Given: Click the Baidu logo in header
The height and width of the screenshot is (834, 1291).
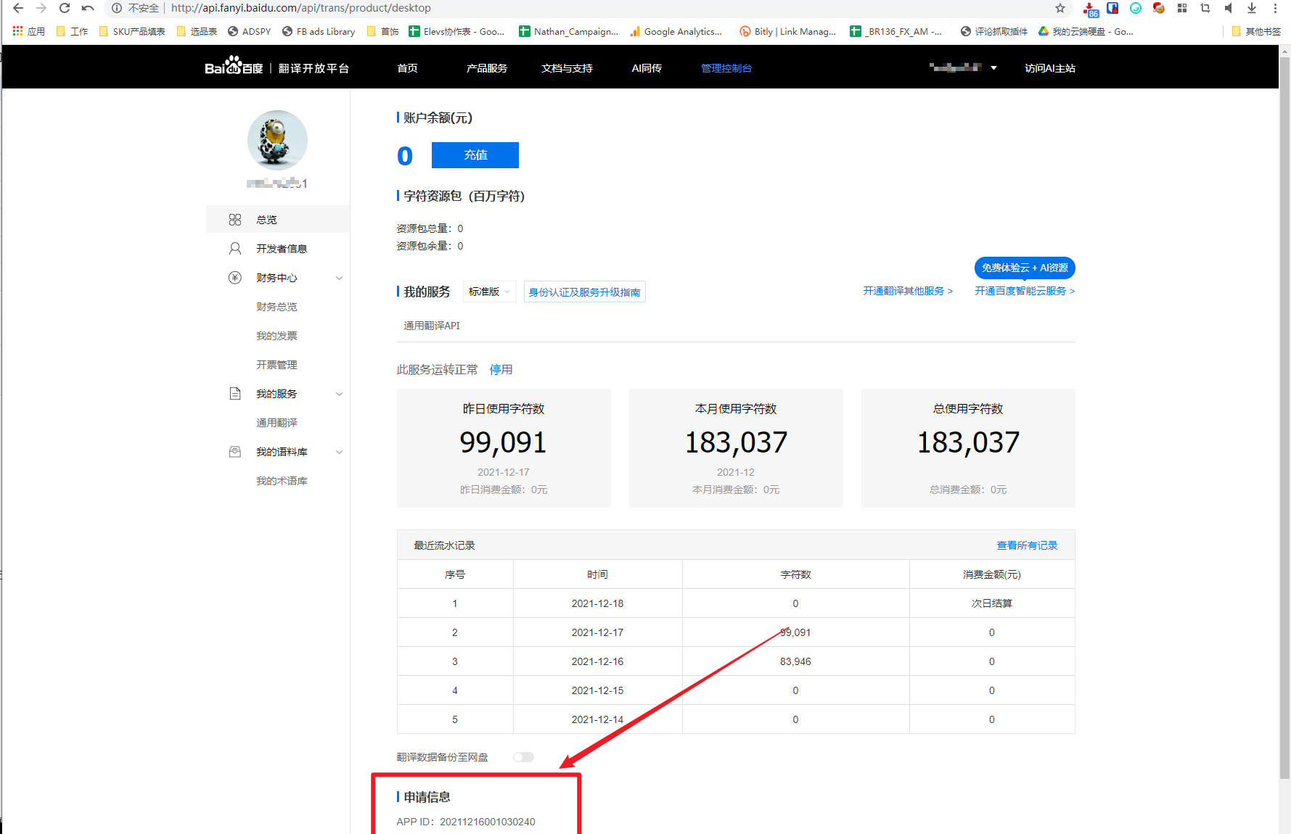Looking at the screenshot, I should pyautogui.click(x=234, y=67).
